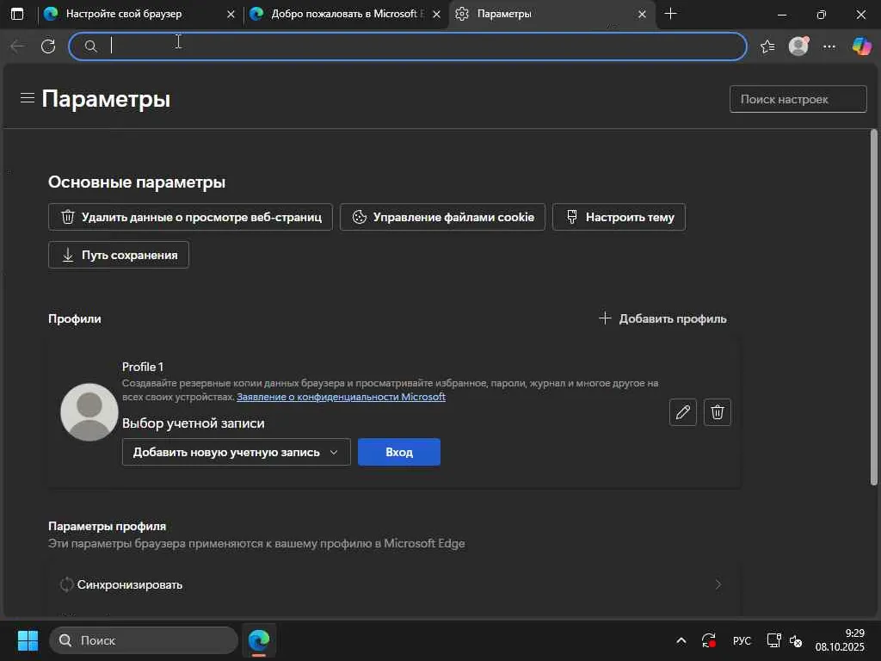This screenshot has height=661, width=881.
Task: Open muted volume tray icon
Action: (x=796, y=640)
